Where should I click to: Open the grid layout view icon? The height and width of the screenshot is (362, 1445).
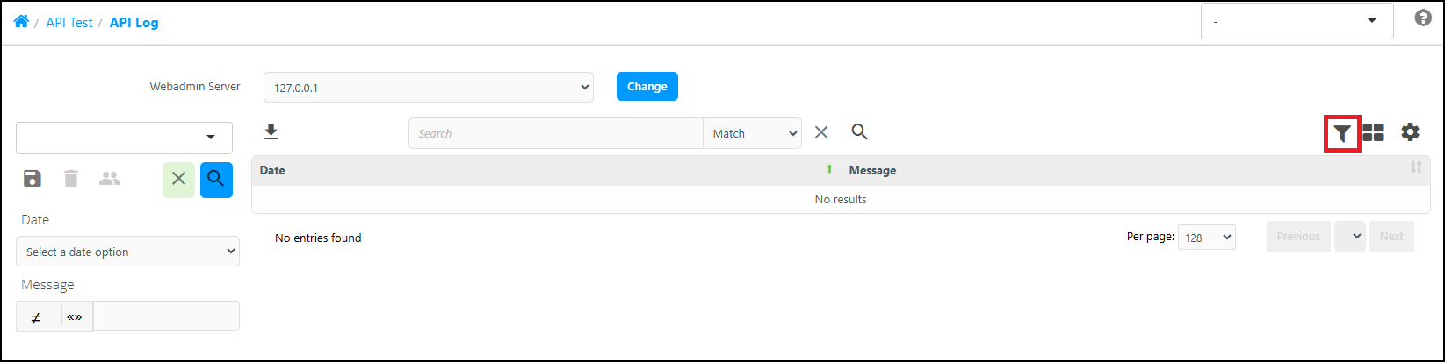(1373, 132)
